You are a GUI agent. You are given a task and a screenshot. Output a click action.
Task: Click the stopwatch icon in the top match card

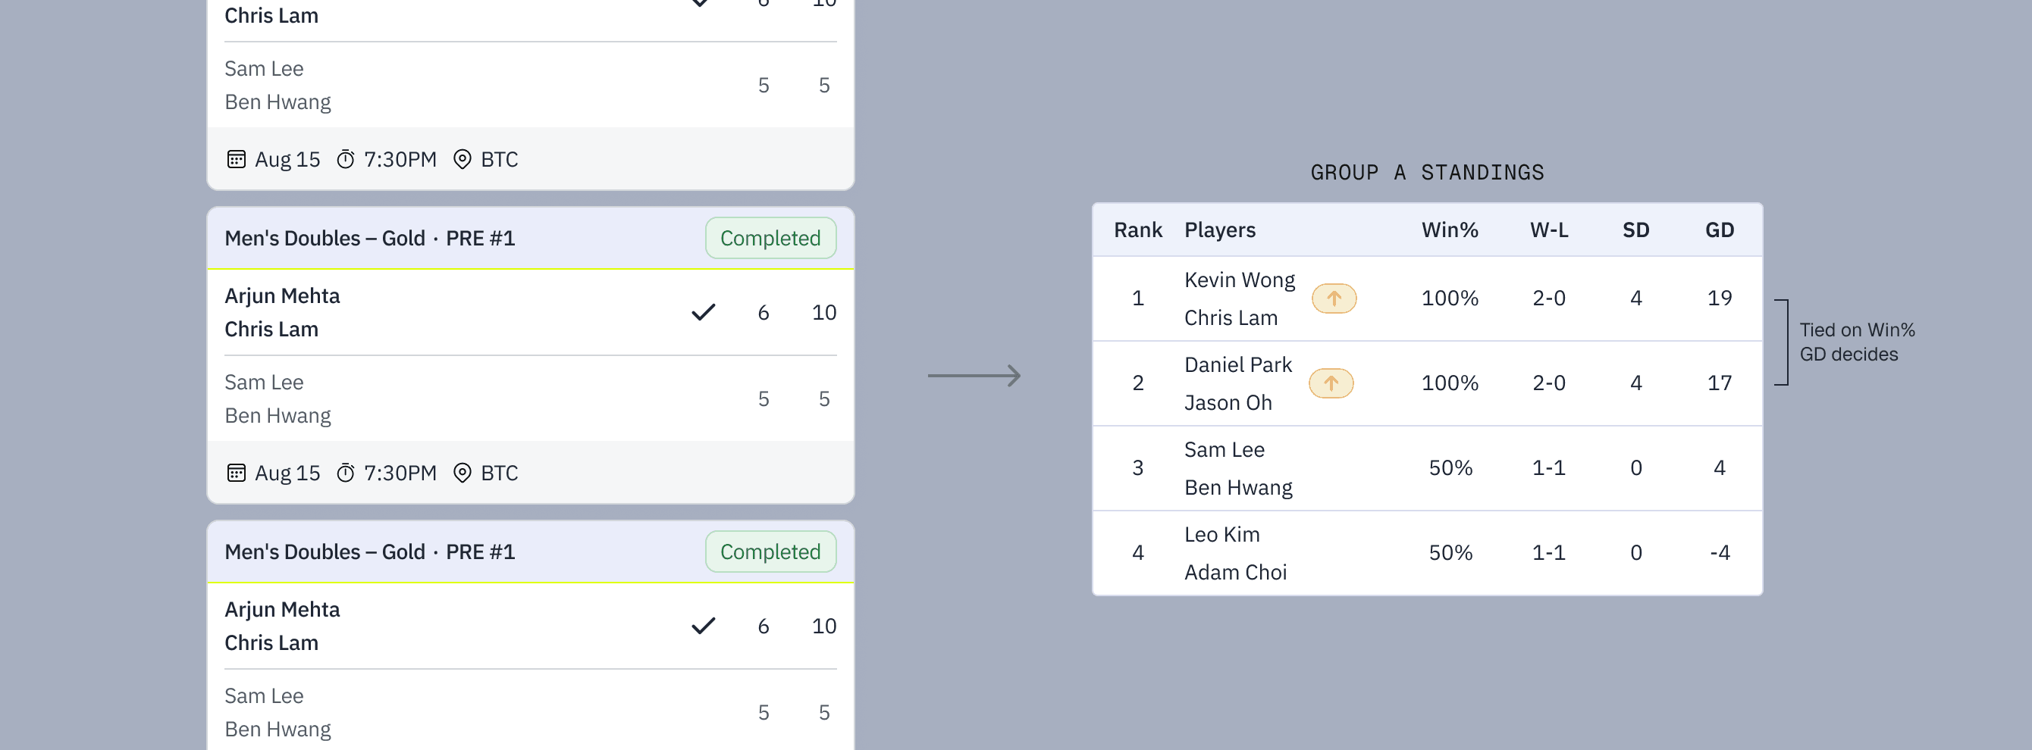[346, 159]
